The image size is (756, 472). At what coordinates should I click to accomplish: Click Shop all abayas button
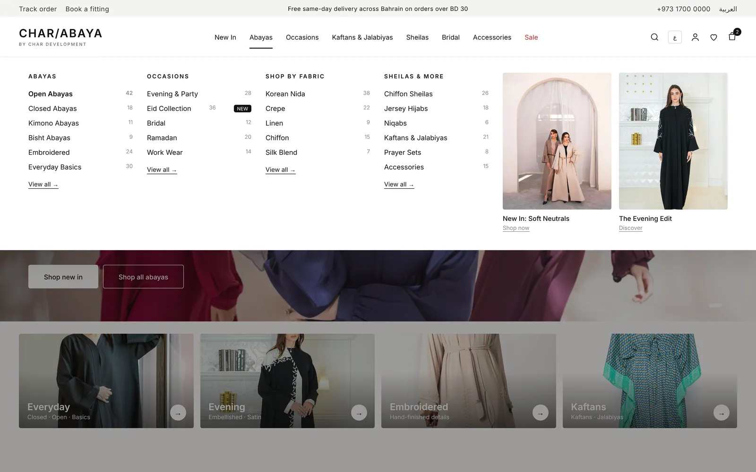click(143, 277)
